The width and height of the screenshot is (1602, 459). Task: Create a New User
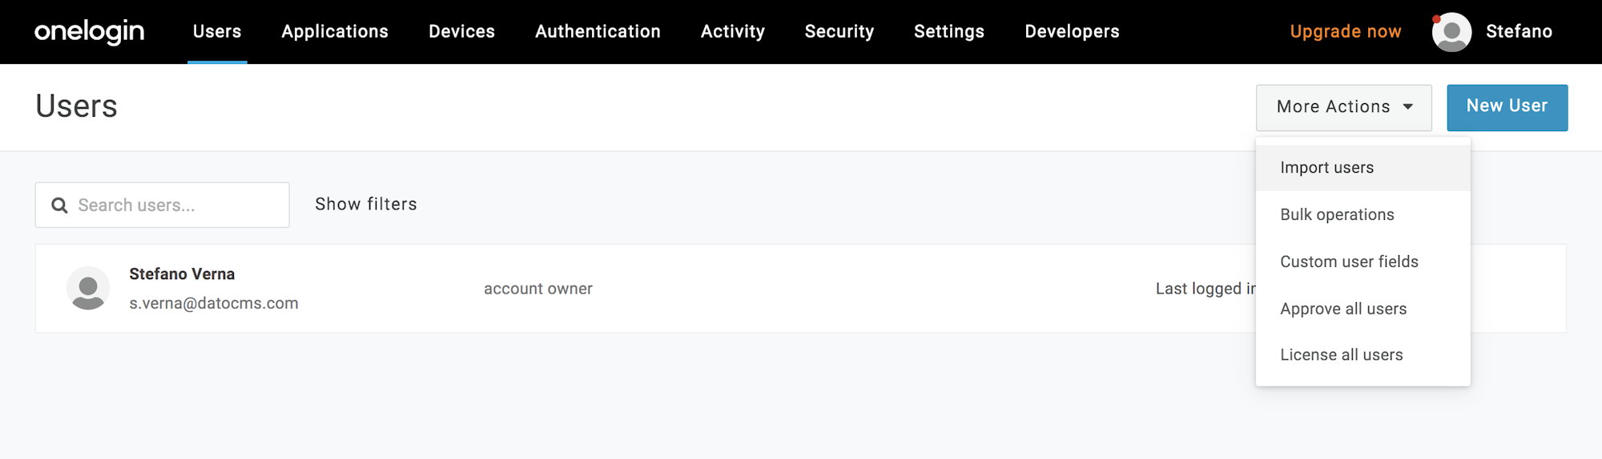[x=1507, y=107]
